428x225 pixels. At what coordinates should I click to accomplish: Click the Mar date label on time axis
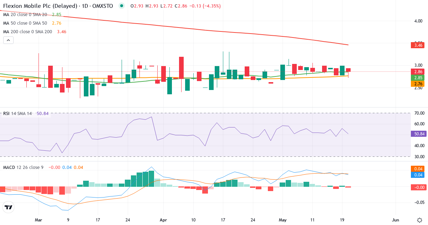[39, 220]
